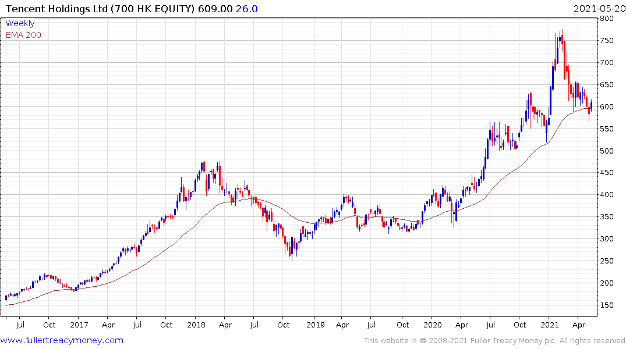
Task: Click the Weekly timeframe label
Action: point(20,23)
